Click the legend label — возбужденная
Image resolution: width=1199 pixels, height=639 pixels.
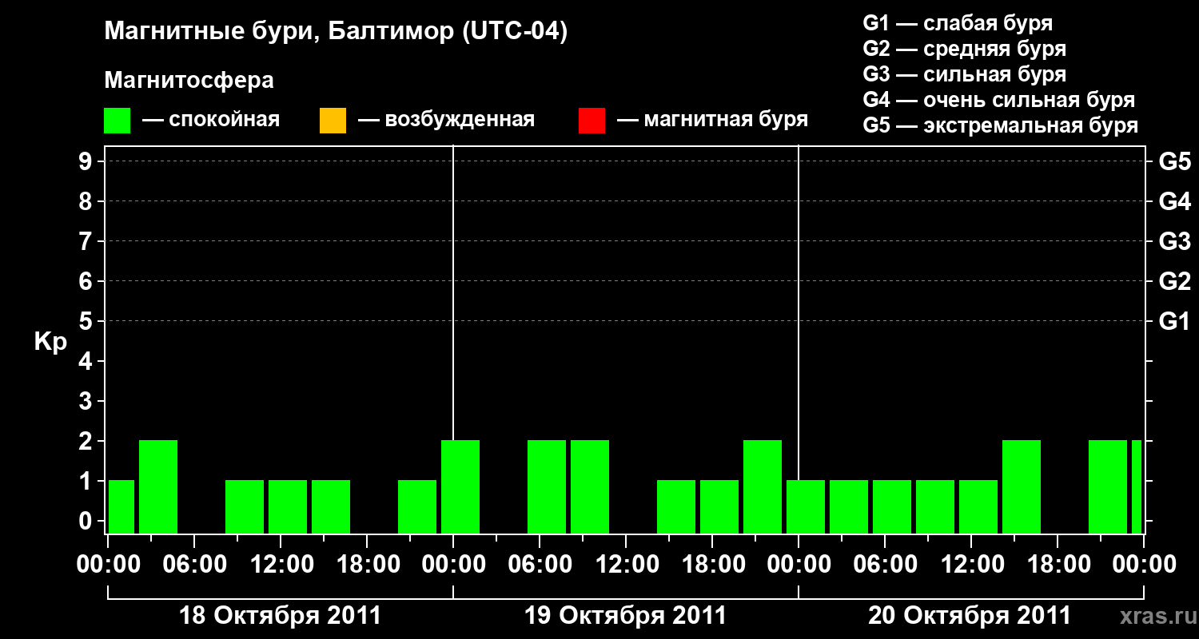click(x=446, y=120)
